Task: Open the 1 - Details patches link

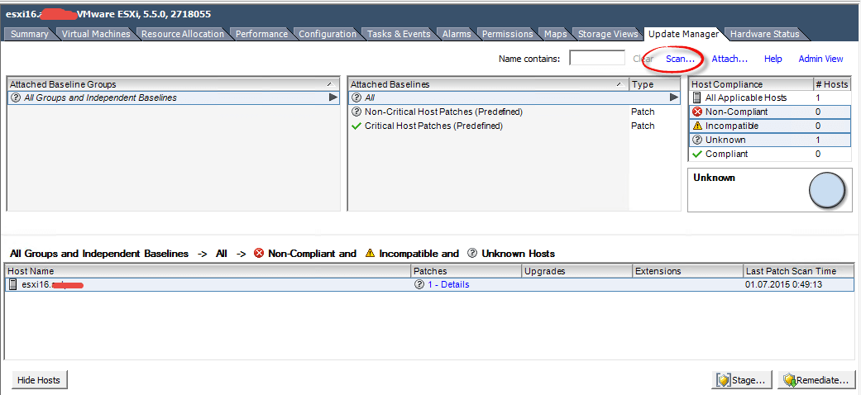Action: click(448, 285)
